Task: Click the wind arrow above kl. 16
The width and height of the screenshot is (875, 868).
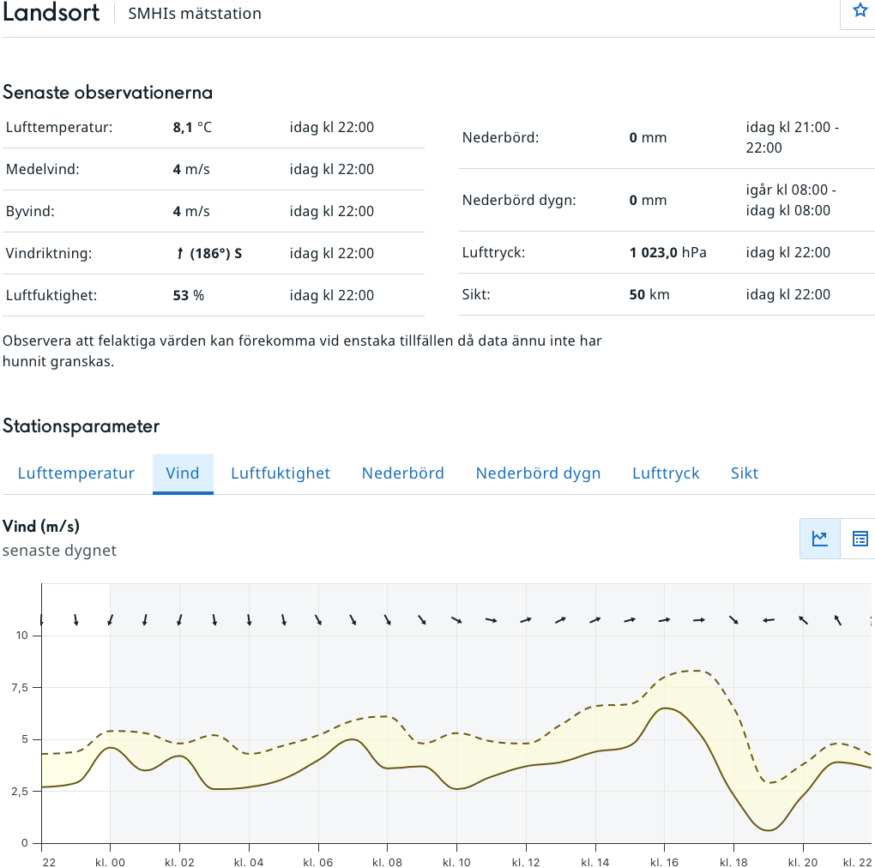Action: pos(664,619)
